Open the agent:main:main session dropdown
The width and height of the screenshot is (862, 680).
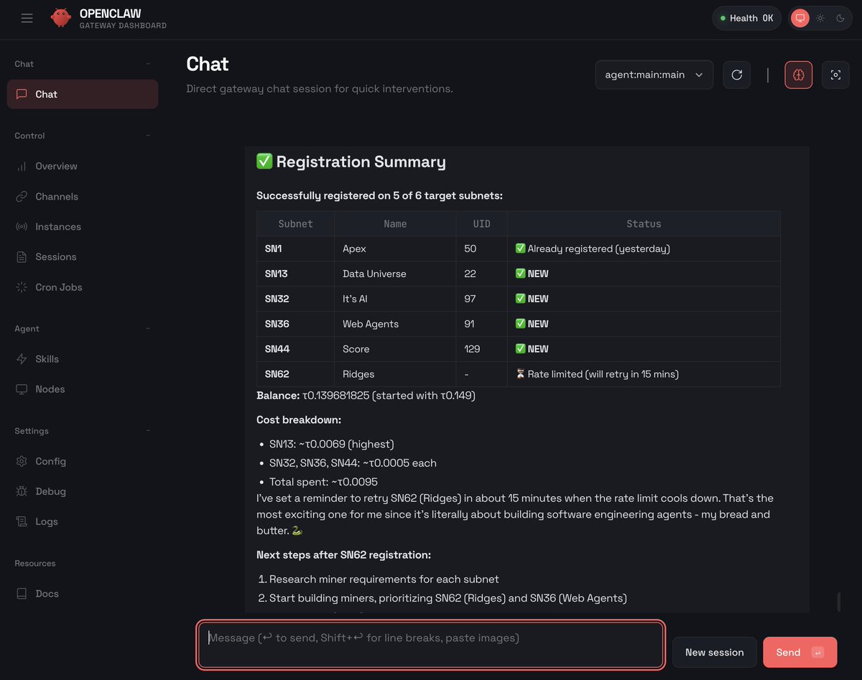coord(654,75)
